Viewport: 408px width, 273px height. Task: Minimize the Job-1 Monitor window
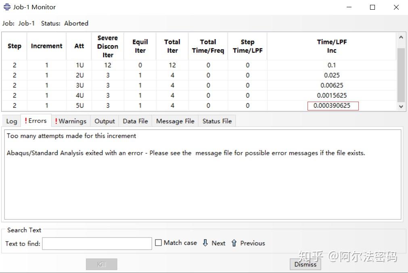click(349, 7)
